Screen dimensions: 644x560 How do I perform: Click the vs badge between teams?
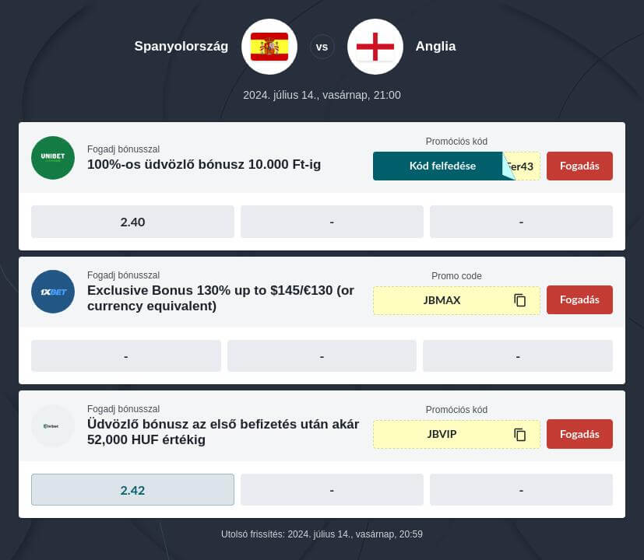[322, 47]
